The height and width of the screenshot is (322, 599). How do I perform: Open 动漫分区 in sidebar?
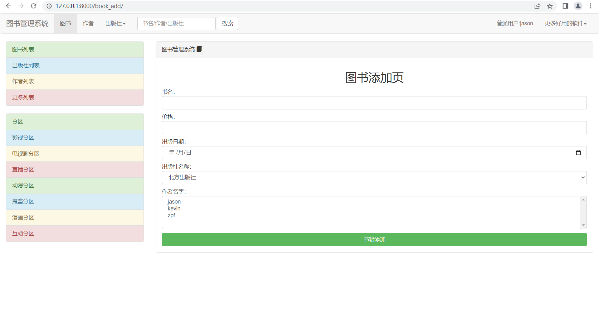pos(75,185)
